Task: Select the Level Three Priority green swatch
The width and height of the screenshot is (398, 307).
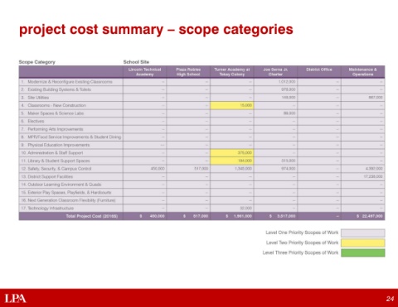Action: (362, 252)
